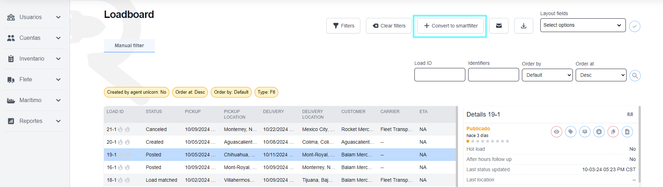Click the ETA column header
Screen dimensions: 663x187
coord(424,112)
